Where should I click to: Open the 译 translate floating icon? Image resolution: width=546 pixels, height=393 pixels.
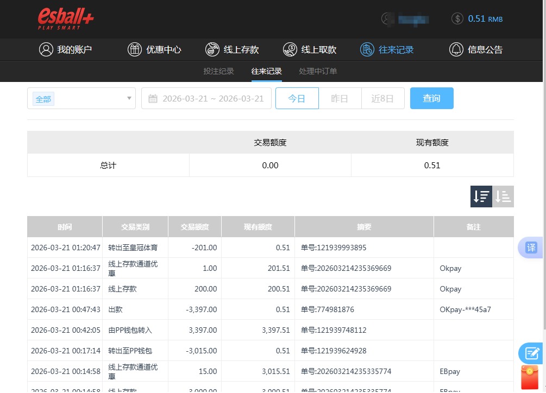pyautogui.click(x=531, y=248)
